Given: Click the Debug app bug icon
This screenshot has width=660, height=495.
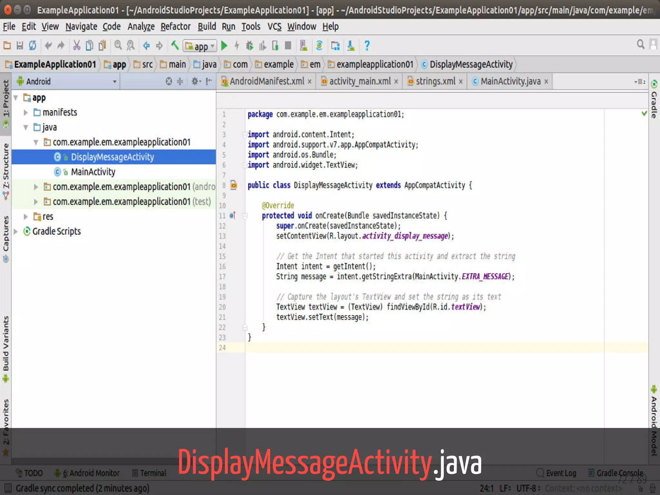Looking at the screenshot, I should pyautogui.click(x=249, y=46).
